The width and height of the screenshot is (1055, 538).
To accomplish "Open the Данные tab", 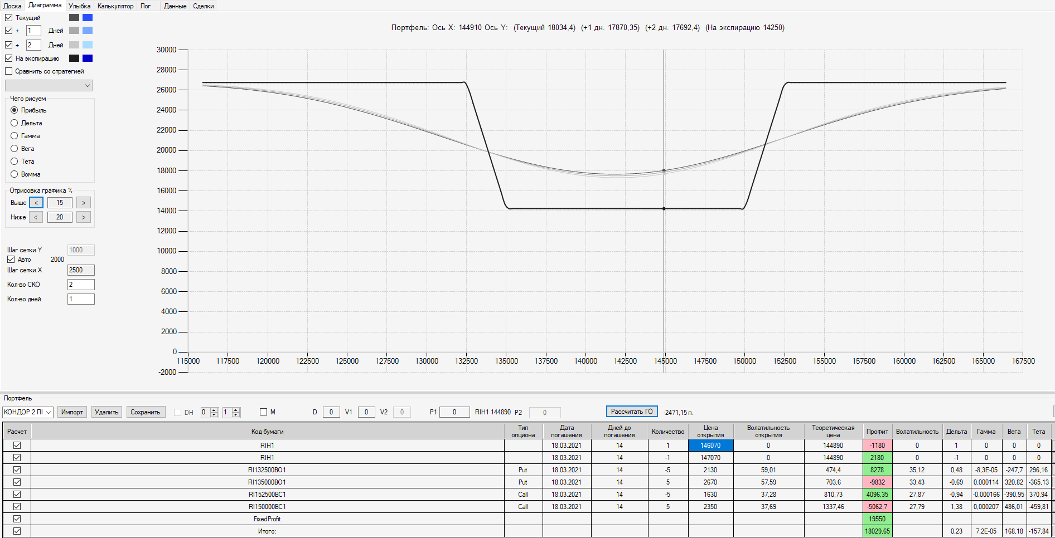I will (175, 6).
